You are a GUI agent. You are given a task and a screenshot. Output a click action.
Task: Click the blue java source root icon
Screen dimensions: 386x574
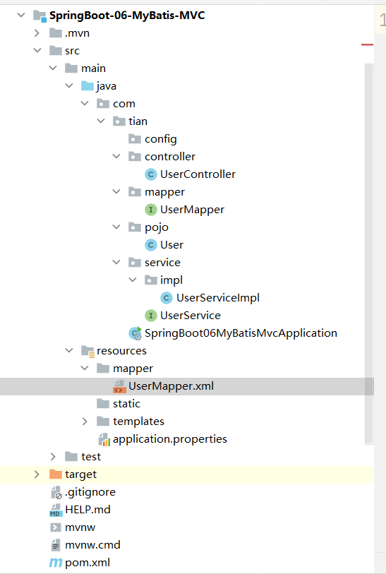click(x=88, y=86)
